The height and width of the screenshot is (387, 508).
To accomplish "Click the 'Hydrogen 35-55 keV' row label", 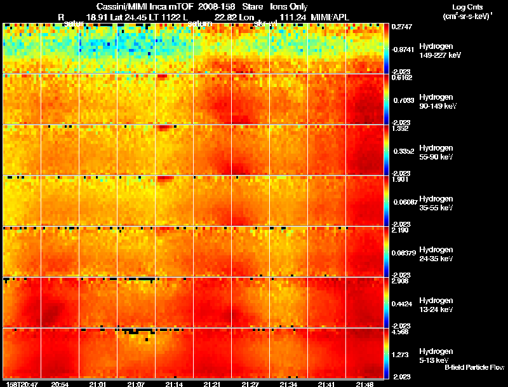I will (436, 203).
